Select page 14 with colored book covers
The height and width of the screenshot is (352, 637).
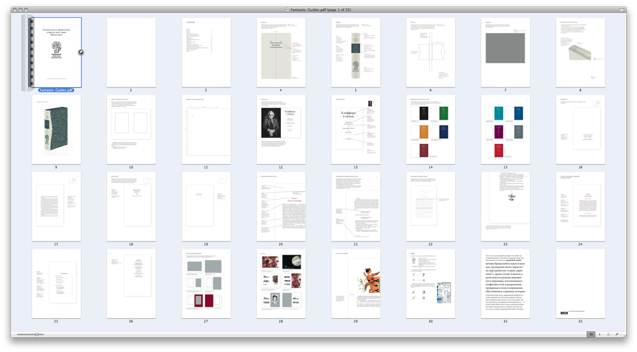pyautogui.click(x=431, y=130)
